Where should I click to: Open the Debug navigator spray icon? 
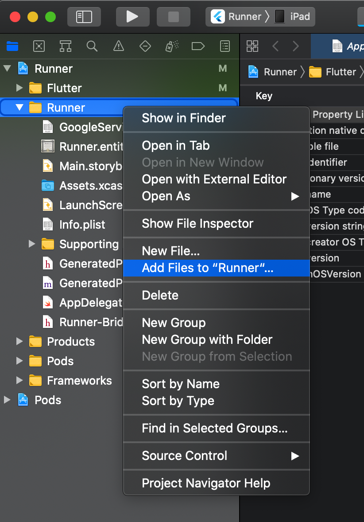pyautogui.click(x=172, y=46)
